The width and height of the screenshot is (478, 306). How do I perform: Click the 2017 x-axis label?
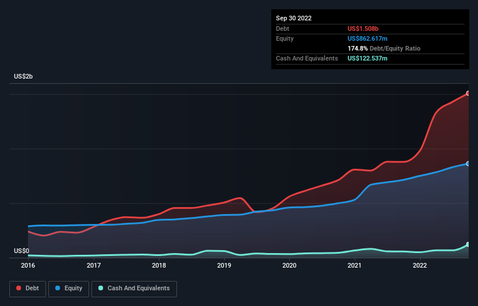tap(94, 265)
